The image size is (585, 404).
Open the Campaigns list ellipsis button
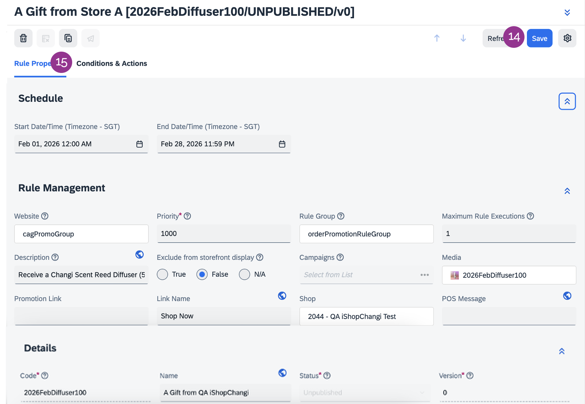(424, 275)
